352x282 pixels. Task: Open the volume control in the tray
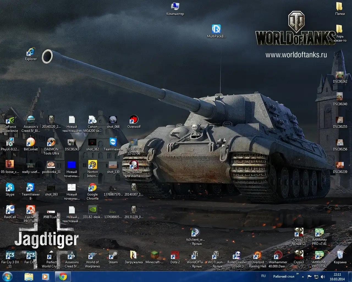323,276
